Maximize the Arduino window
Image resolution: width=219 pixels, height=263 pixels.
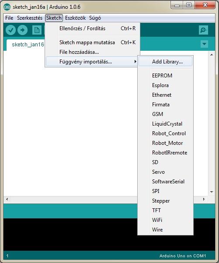tap(189, 5)
